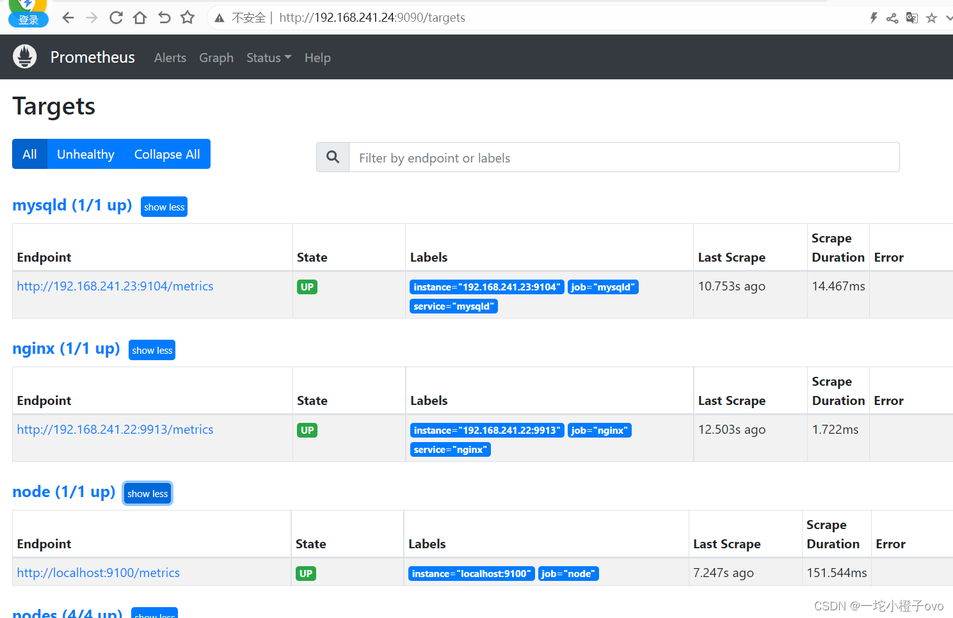The height and width of the screenshot is (618, 953).
Task: Open the nginx metrics endpoint on port 9913
Action: [x=115, y=429]
